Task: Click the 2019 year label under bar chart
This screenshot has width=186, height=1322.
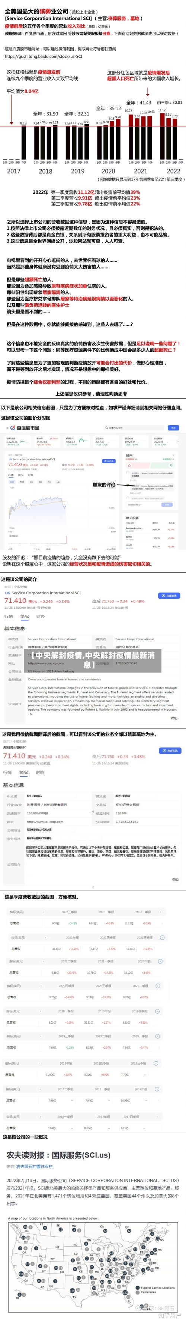Action: (77, 171)
